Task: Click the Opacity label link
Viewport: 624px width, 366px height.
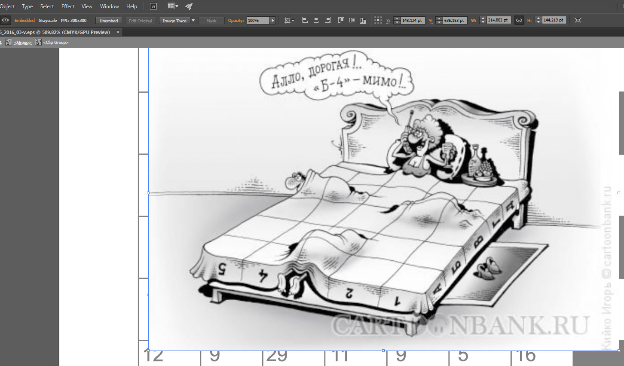Action: click(x=236, y=21)
